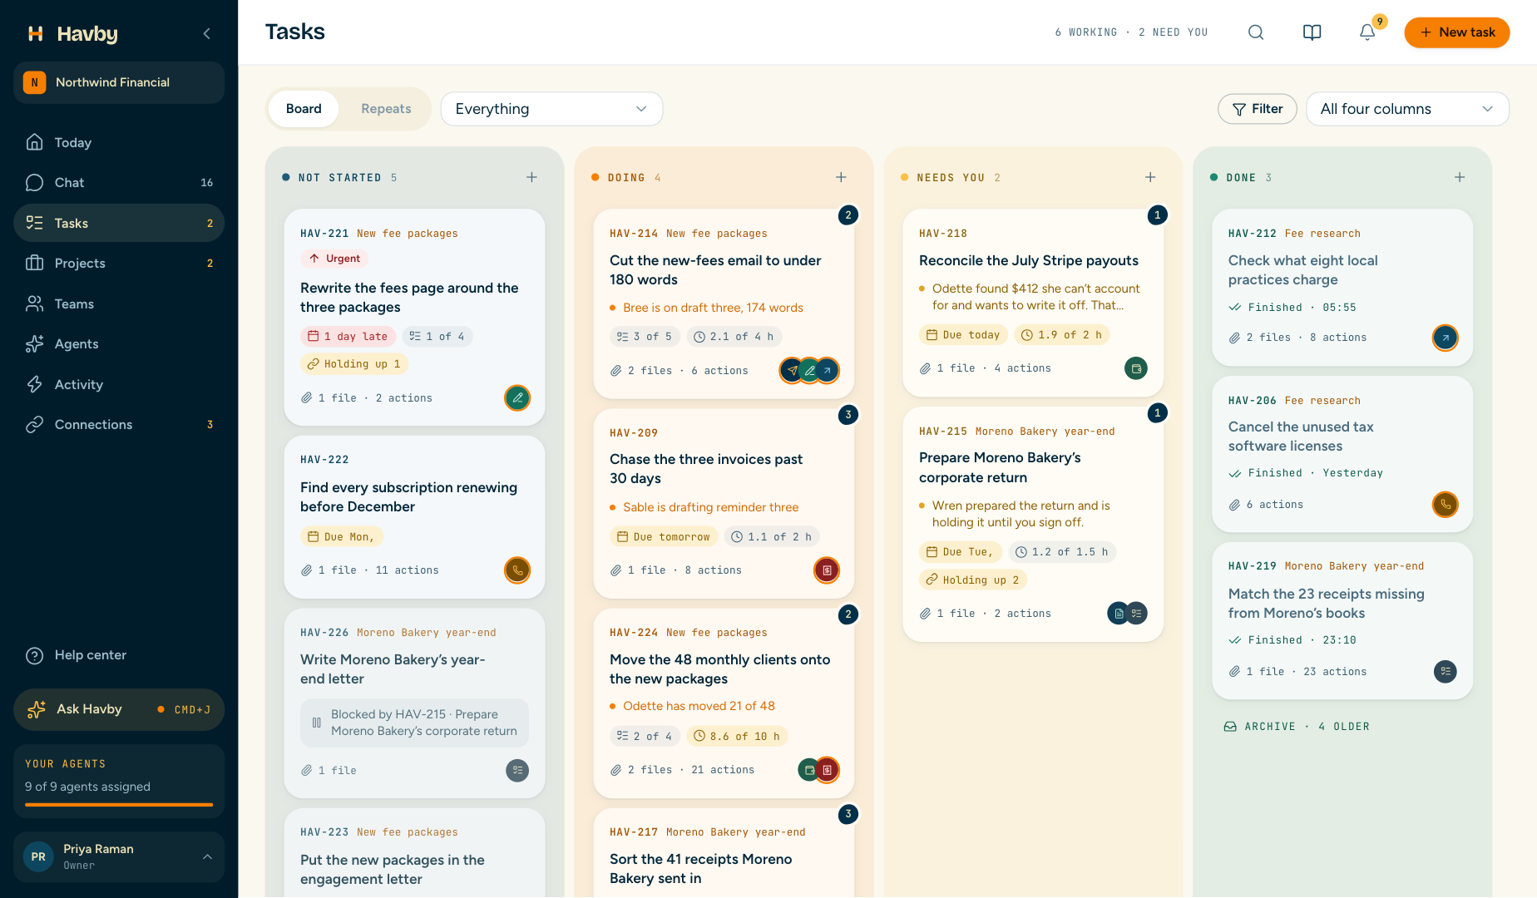Viewport: 1537px width, 898px height.
Task: Switch to the Board tab
Action: click(x=304, y=109)
